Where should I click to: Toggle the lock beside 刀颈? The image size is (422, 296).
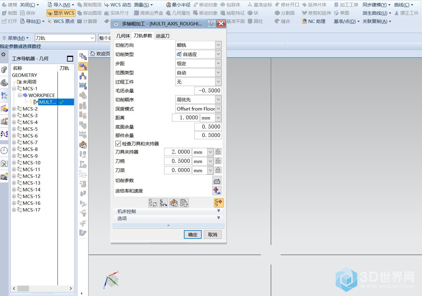click(218, 170)
